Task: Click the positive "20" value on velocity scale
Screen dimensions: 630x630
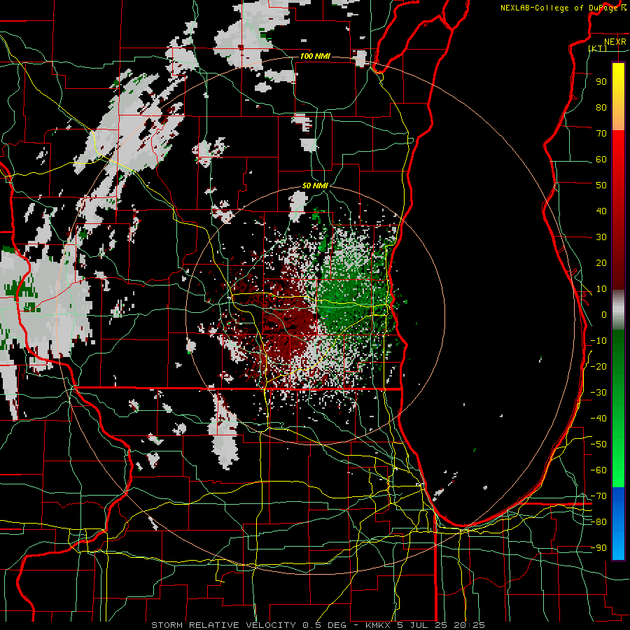Action: (x=601, y=262)
